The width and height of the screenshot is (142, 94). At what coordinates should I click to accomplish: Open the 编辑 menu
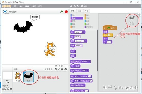(x=28, y=6)
